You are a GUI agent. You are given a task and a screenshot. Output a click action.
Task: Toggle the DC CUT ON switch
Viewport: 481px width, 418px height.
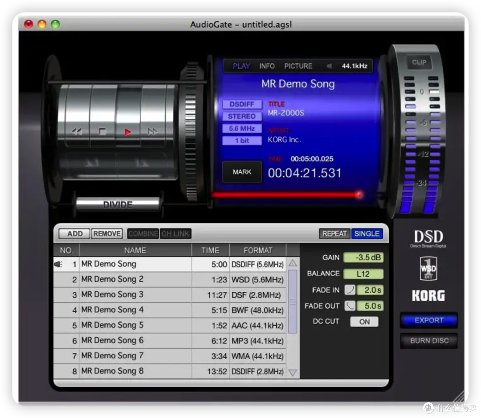click(364, 322)
